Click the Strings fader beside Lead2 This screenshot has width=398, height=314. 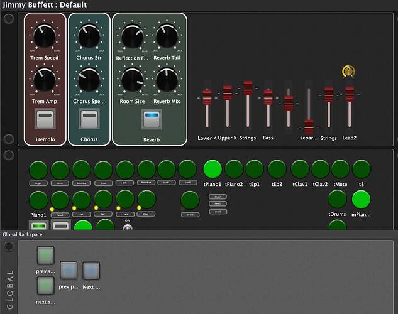[x=329, y=94]
